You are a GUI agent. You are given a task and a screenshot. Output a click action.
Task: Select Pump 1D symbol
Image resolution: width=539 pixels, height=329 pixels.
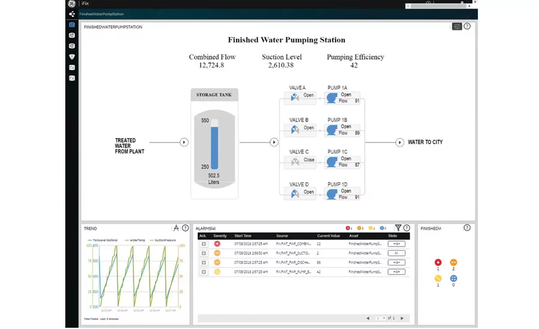pos(332,194)
